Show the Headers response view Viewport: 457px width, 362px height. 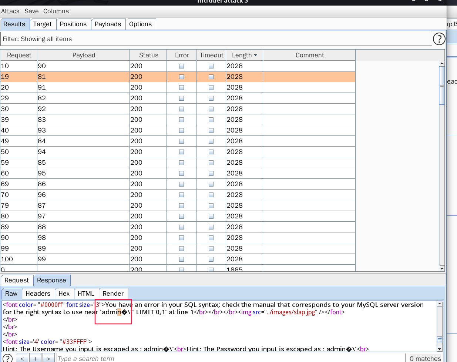coord(38,294)
